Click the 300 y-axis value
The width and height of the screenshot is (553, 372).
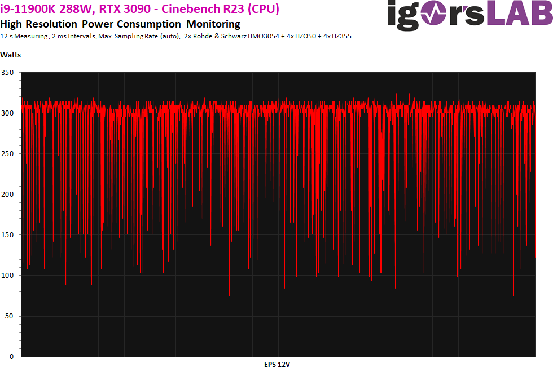click(x=7, y=113)
